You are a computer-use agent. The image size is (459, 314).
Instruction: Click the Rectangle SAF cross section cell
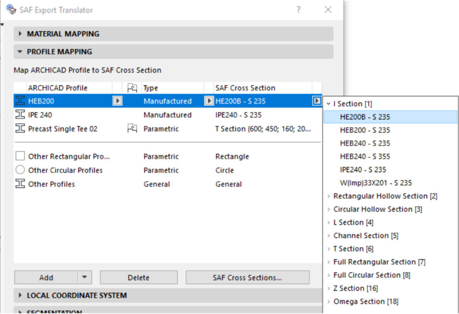[x=232, y=156]
